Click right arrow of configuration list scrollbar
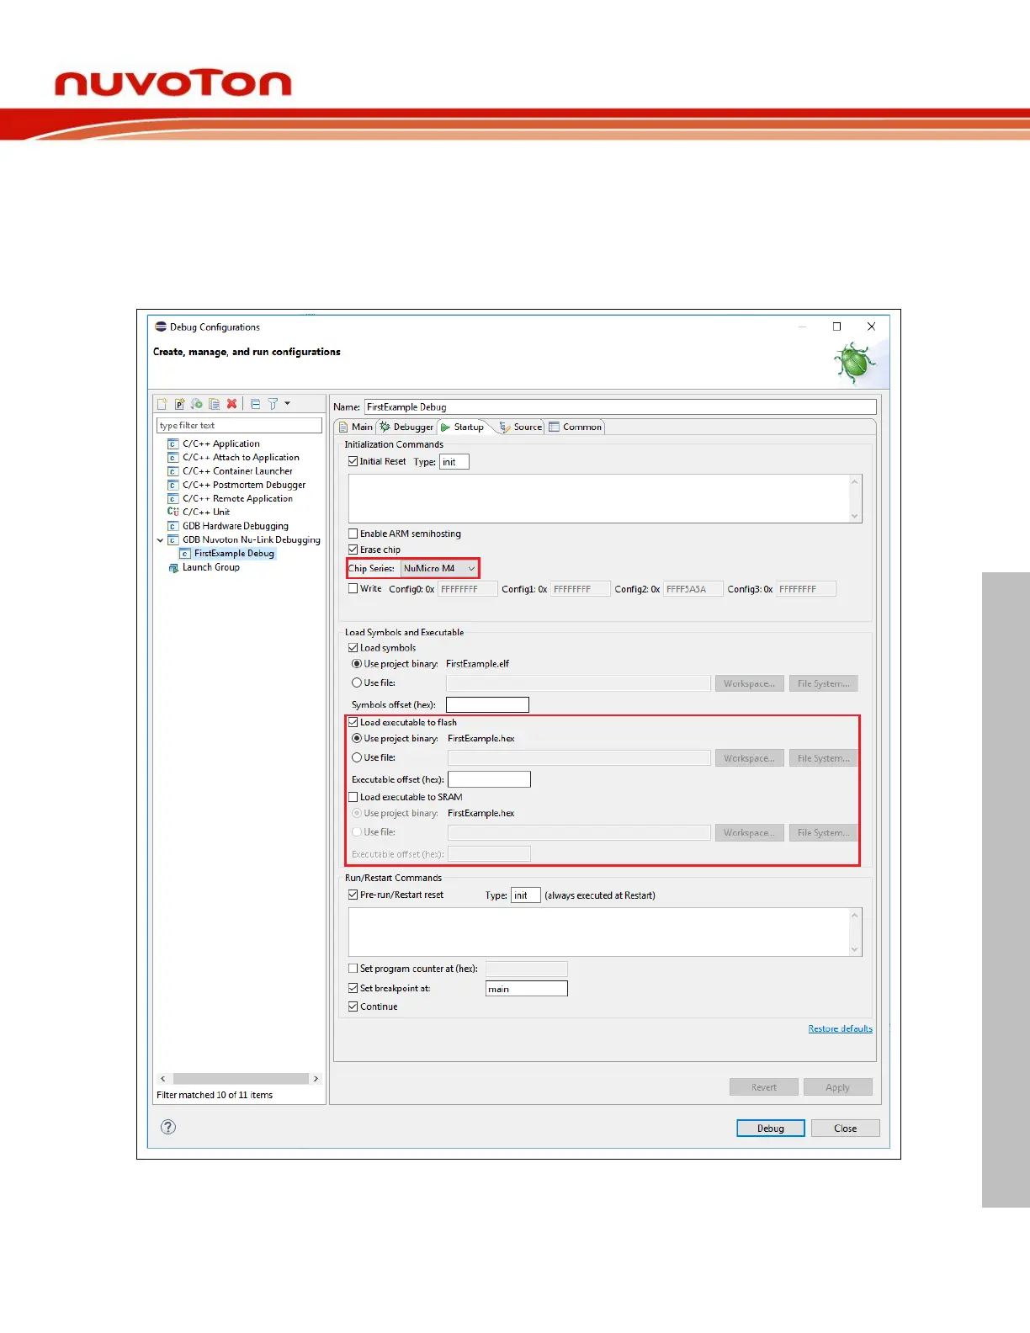 [x=316, y=1079]
